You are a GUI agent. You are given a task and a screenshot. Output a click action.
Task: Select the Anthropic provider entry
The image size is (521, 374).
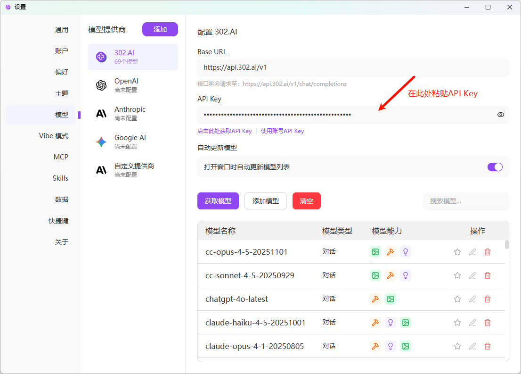[133, 114]
